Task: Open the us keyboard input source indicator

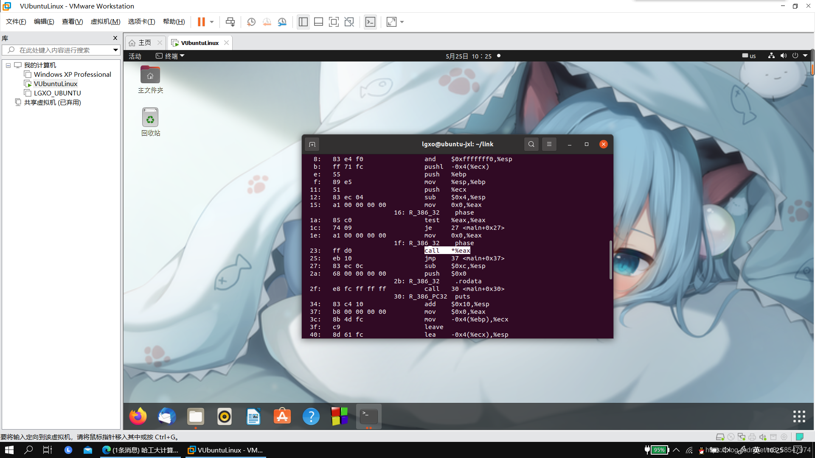Action: (749, 56)
